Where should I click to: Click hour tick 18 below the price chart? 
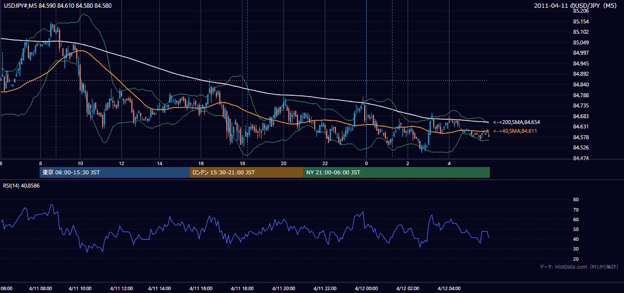point(243,163)
